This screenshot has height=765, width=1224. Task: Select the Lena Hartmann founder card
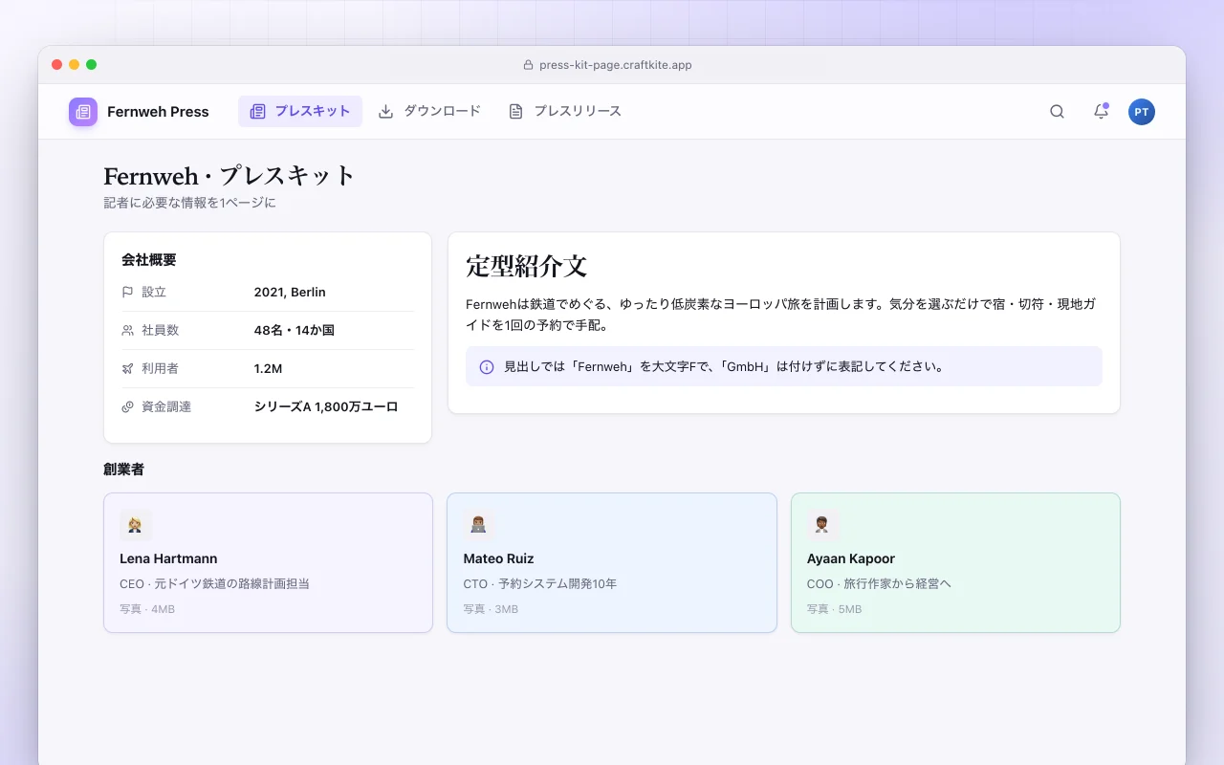268,562
